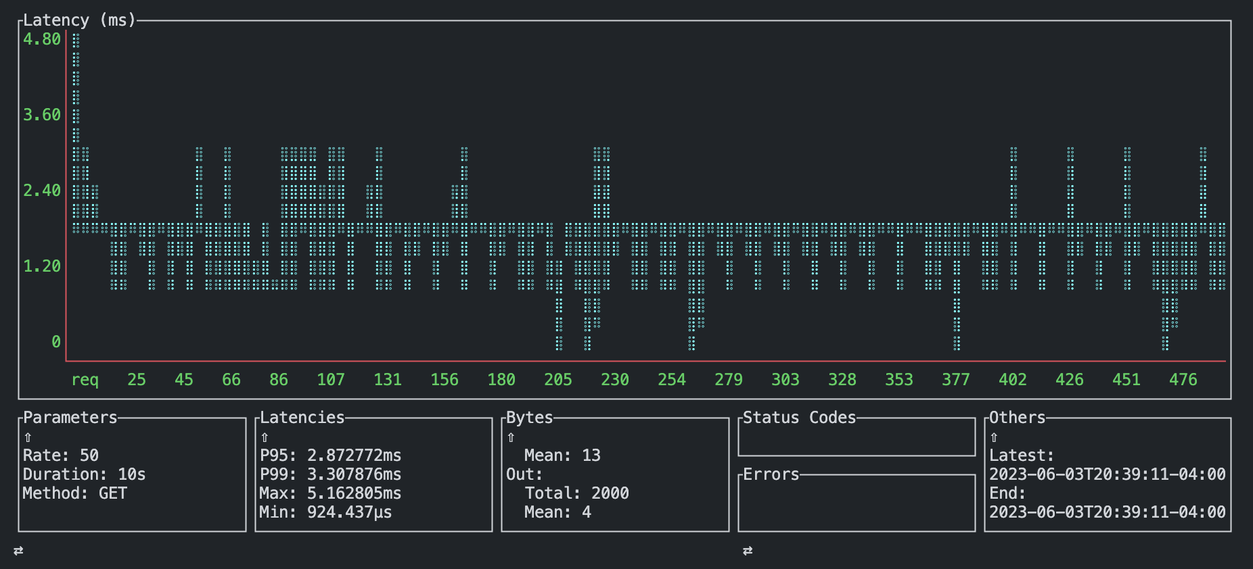Click the 0 y-axis label

[56, 342]
